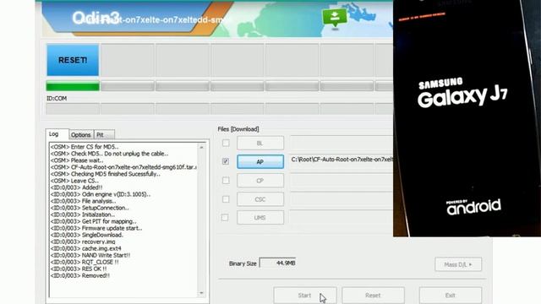Click the BL file button
Image resolution: width=541 pixels, height=304 pixels.
(x=260, y=143)
